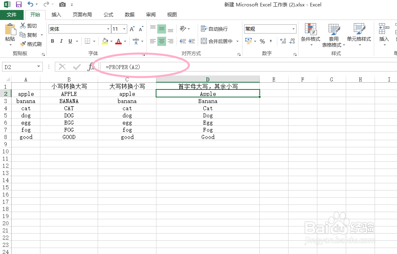Image resolution: width=397 pixels, height=254 pixels.
Task: Click the 剪切 cut button
Action: [x=28, y=26]
